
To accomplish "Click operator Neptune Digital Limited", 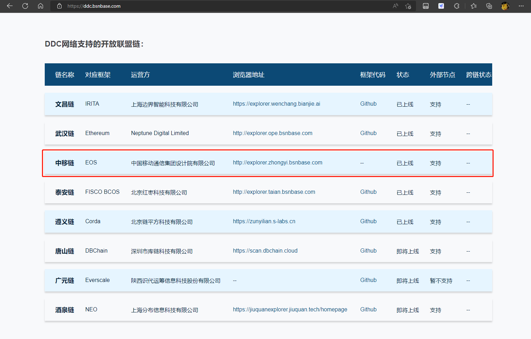I will (160, 133).
